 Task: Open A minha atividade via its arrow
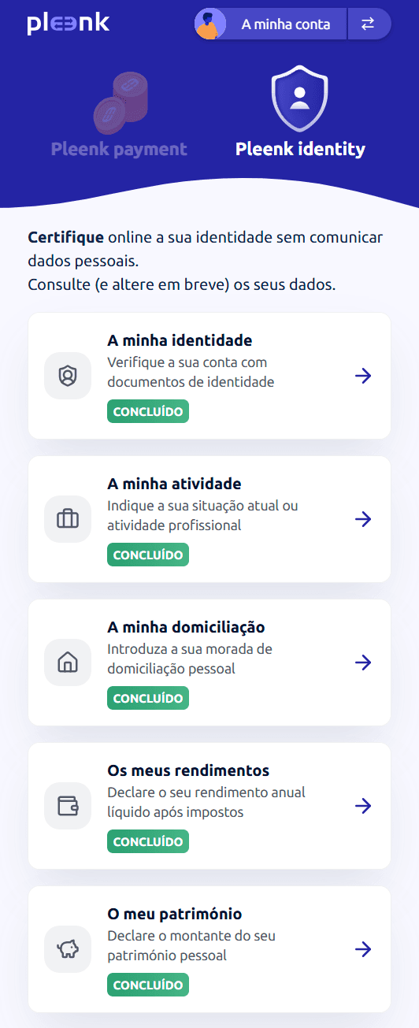point(363,519)
